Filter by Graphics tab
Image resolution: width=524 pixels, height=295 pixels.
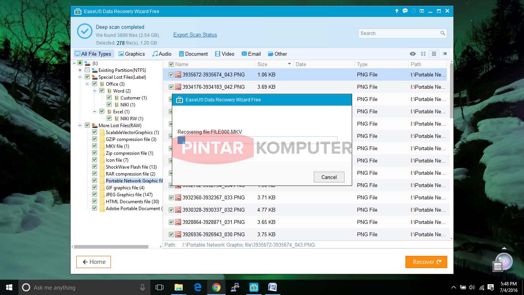point(132,54)
